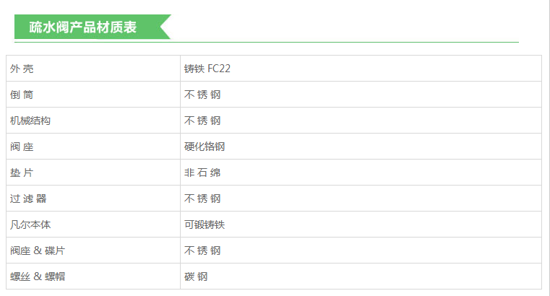Select 不锈钢 value beside 机械结构
This screenshot has width=550, height=296.
pos(202,121)
